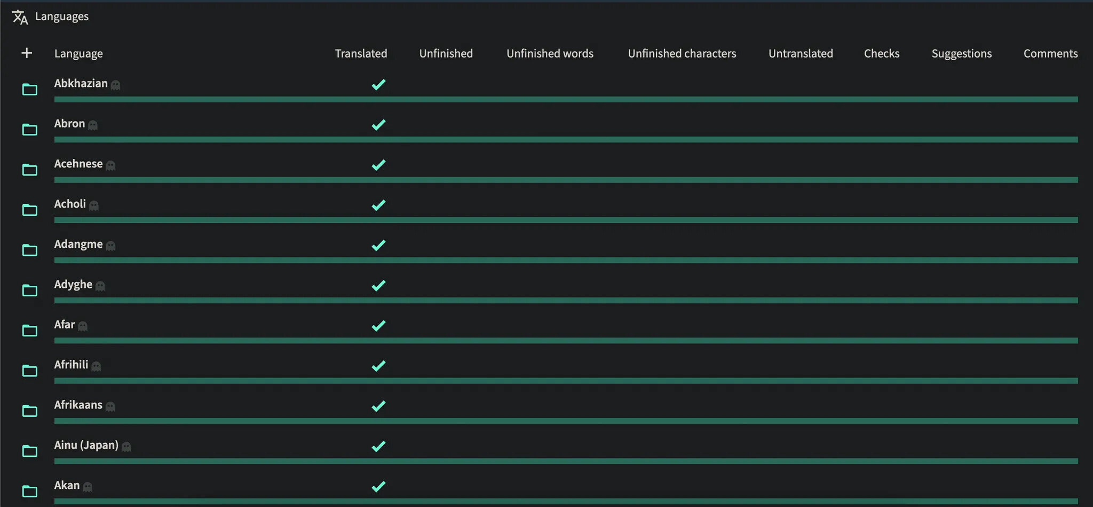Click the folder icon beside Afar
Screen dimensions: 1093x507
pyautogui.click(x=30, y=331)
